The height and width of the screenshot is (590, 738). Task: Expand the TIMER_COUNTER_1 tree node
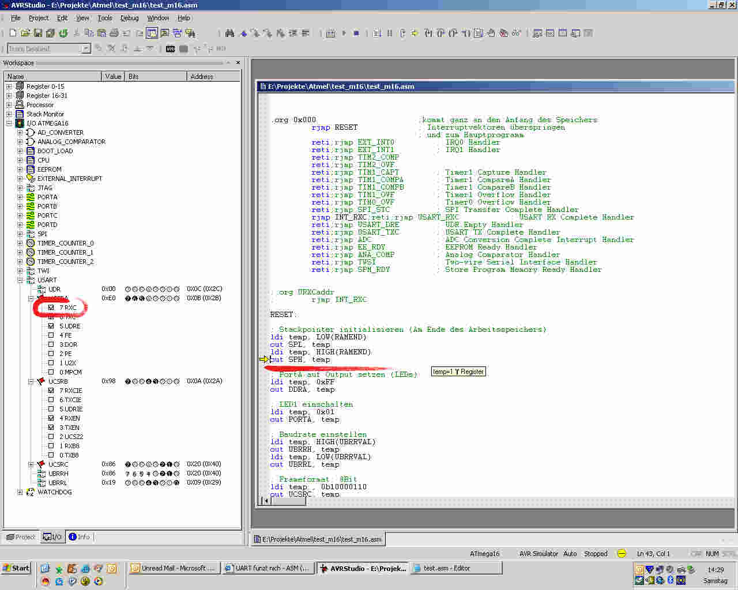tap(20, 252)
